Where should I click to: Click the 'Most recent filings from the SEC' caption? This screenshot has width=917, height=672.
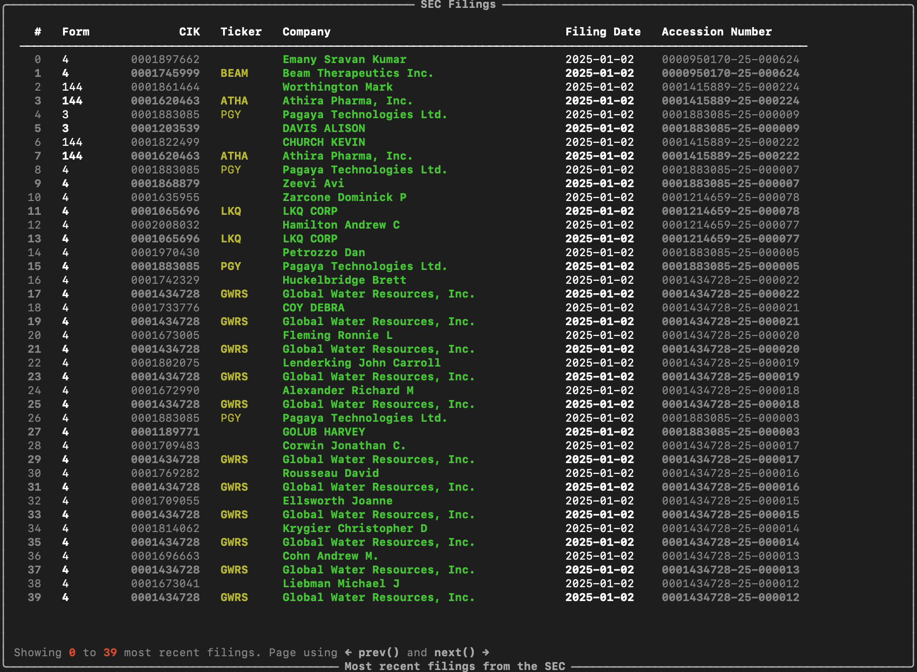click(x=455, y=666)
